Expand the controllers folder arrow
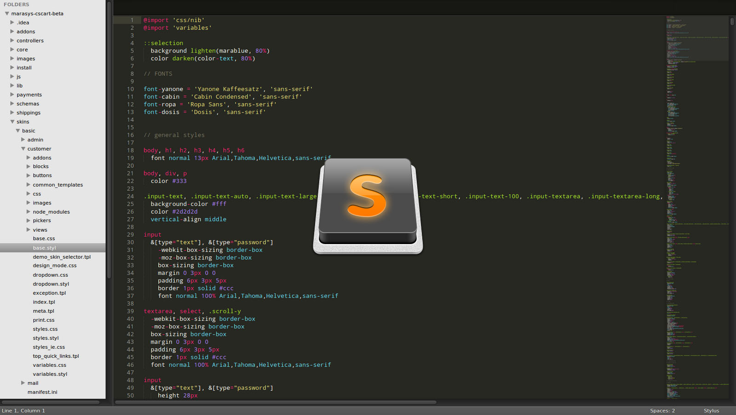 click(12, 40)
